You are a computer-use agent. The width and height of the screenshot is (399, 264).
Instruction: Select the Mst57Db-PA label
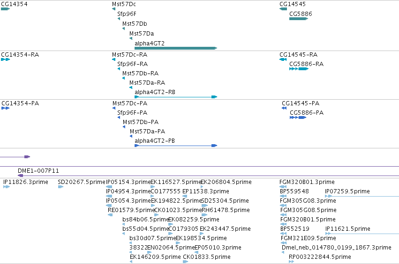pyautogui.click(x=141, y=122)
